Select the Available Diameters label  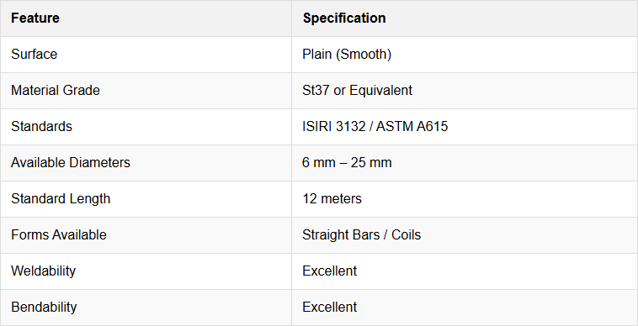(x=71, y=162)
